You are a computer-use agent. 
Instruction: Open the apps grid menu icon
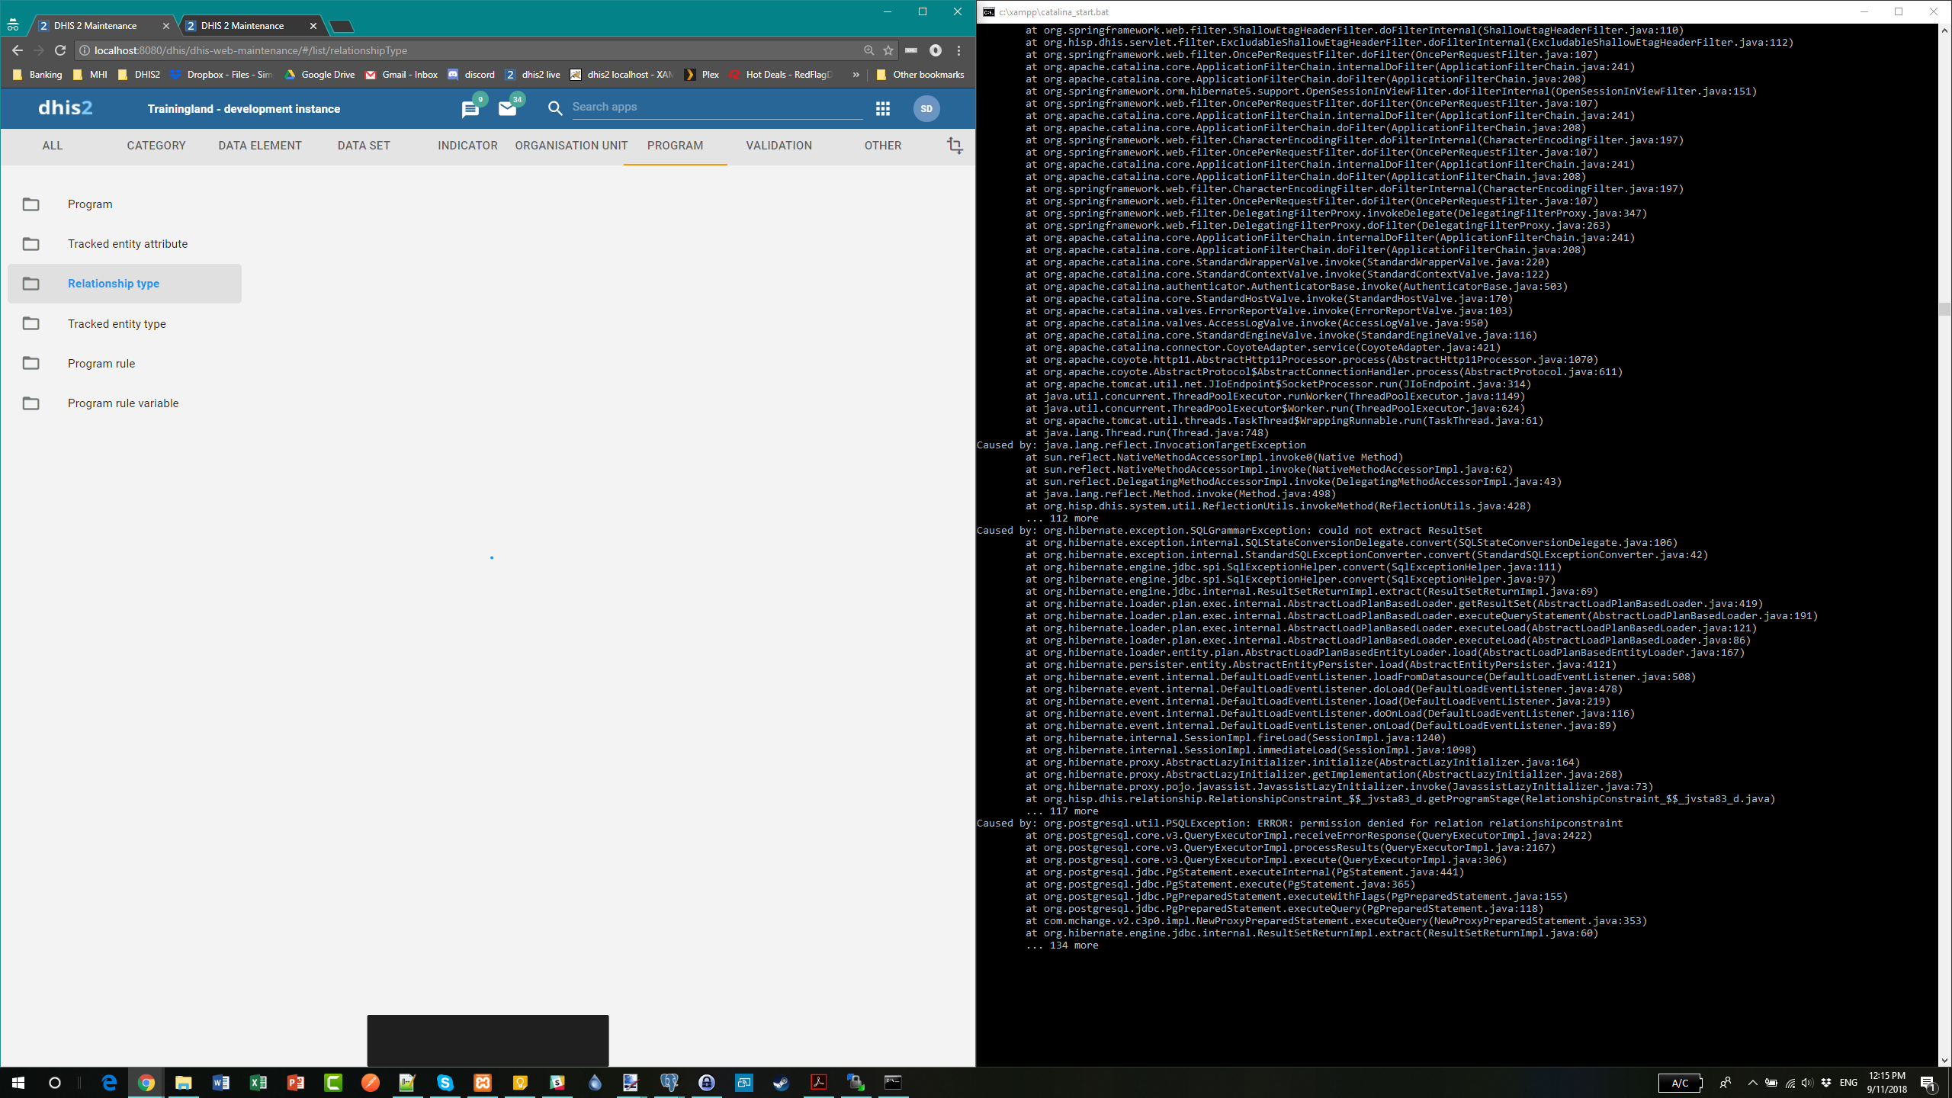(882, 109)
